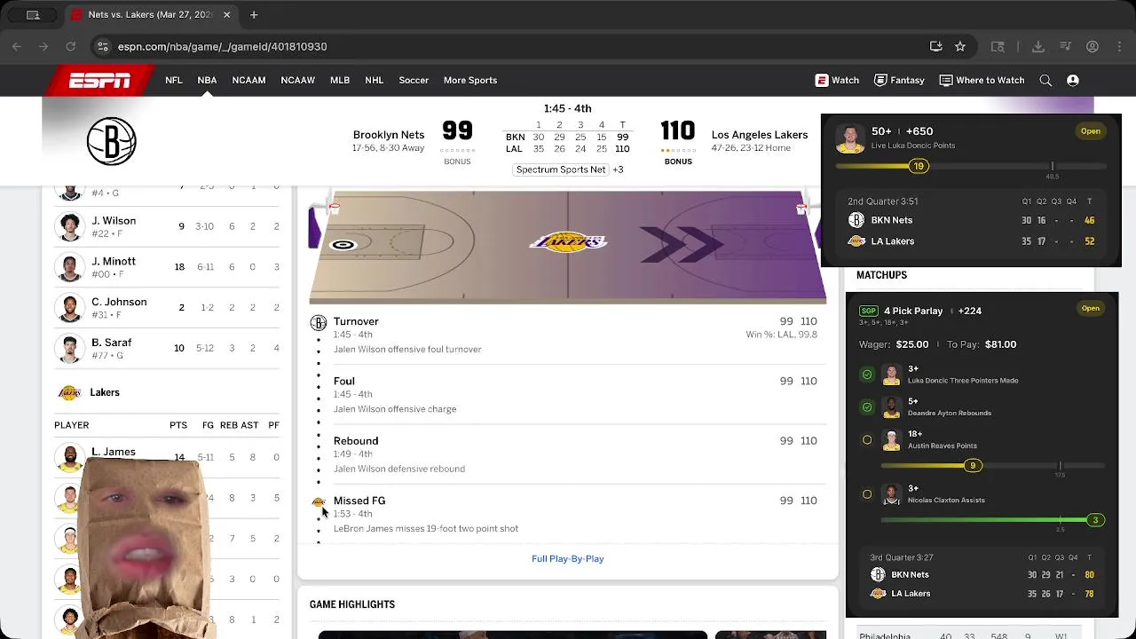The height and width of the screenshot is (639, 1136).
Task: Click the install app icon in address bar
Action: (935, 46)
